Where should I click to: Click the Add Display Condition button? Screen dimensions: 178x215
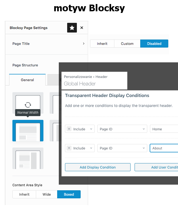click(98, 167)
